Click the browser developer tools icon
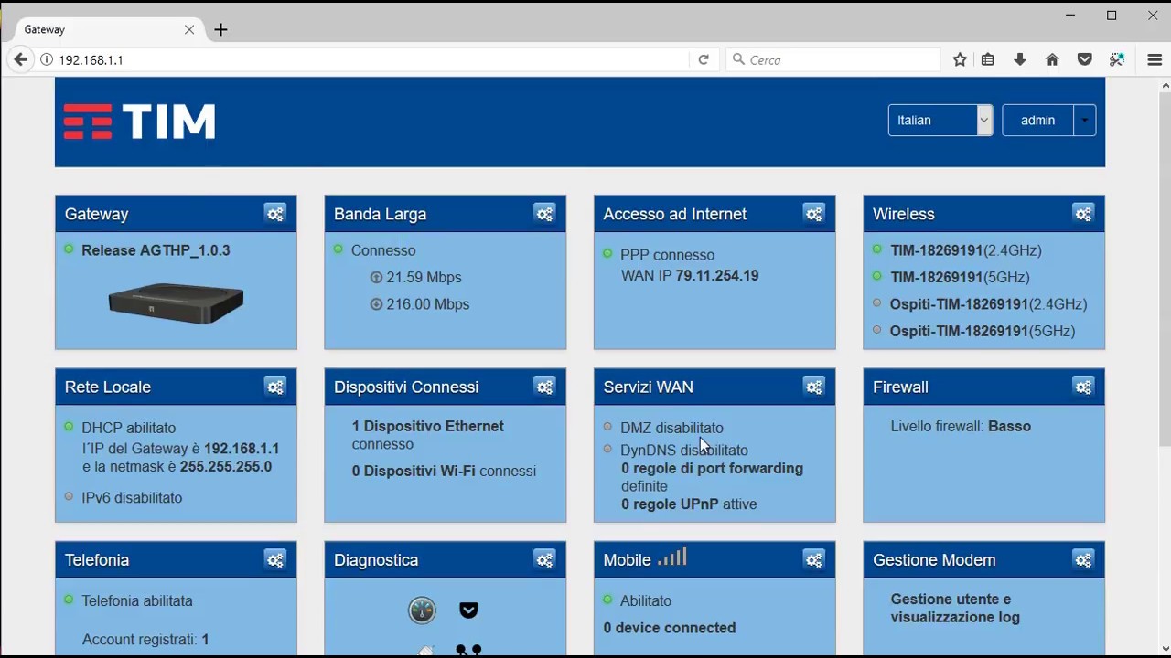This screenshot has height=658, width=1171. (1117, 59)
